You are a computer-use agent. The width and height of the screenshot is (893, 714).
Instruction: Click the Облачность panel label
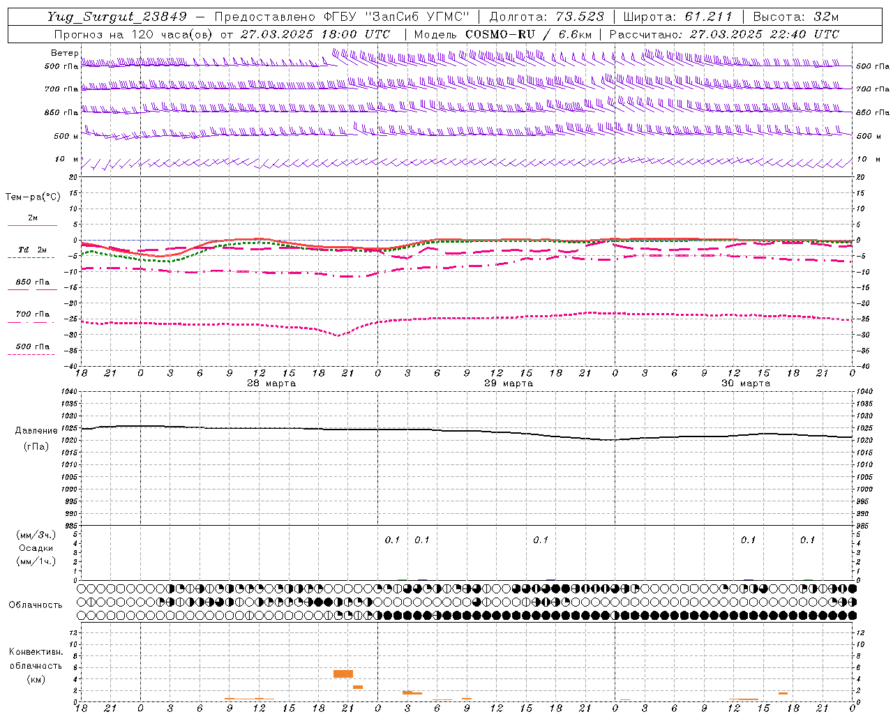point(36,605)
